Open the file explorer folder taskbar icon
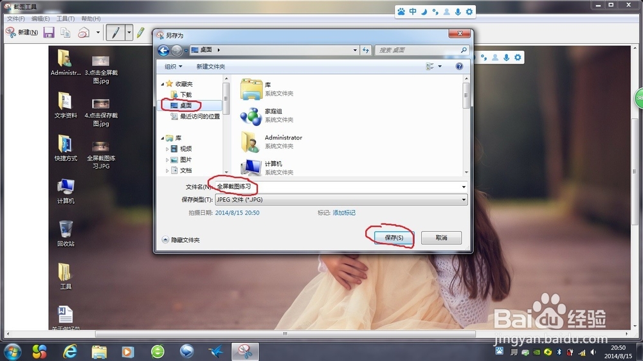Image resolution: width=643 pixels, height=361 pixels. (99, 351)
